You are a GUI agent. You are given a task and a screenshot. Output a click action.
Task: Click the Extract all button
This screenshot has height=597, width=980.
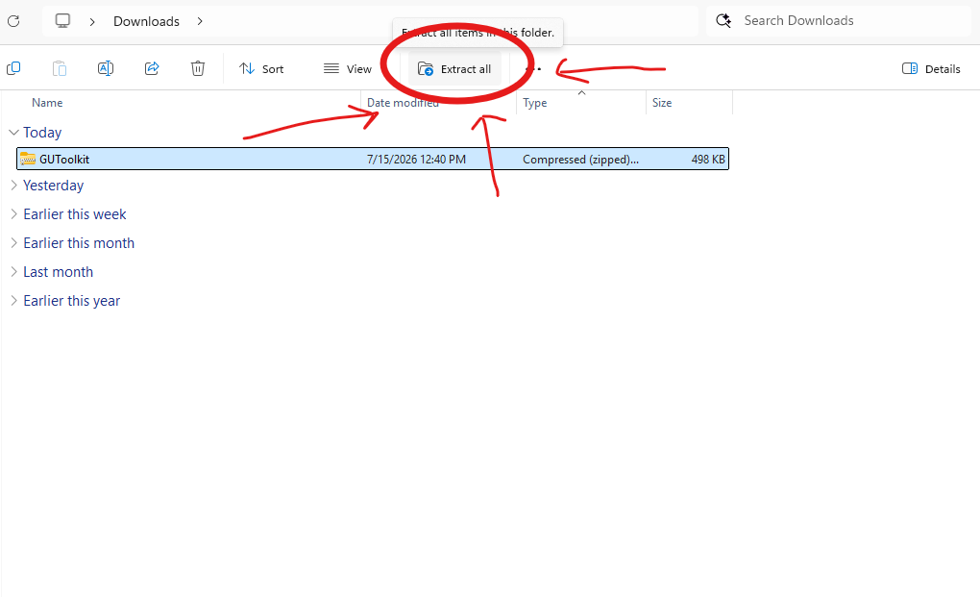(x=454, y=69)
